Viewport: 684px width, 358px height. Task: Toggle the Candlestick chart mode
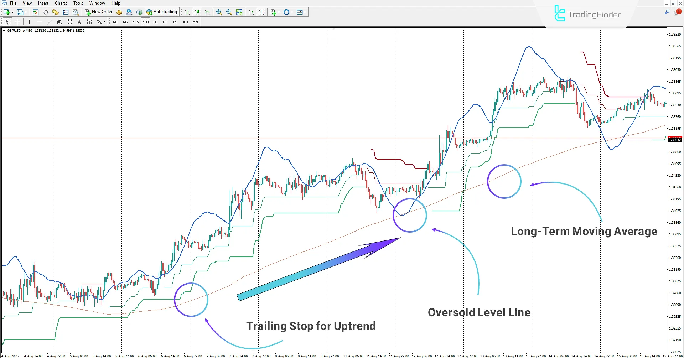coord(197,12)
